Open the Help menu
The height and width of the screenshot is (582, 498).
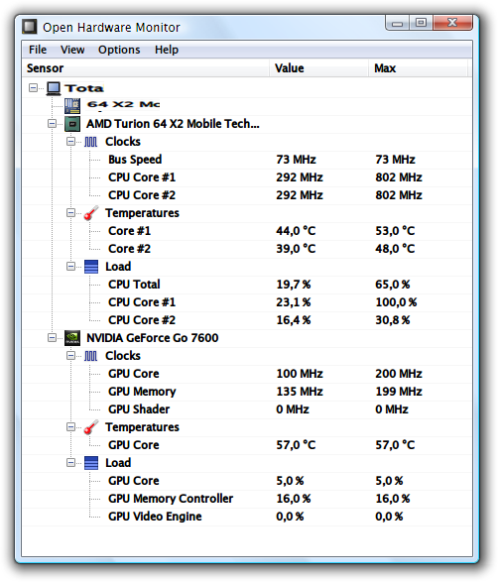tap(167, 50)
